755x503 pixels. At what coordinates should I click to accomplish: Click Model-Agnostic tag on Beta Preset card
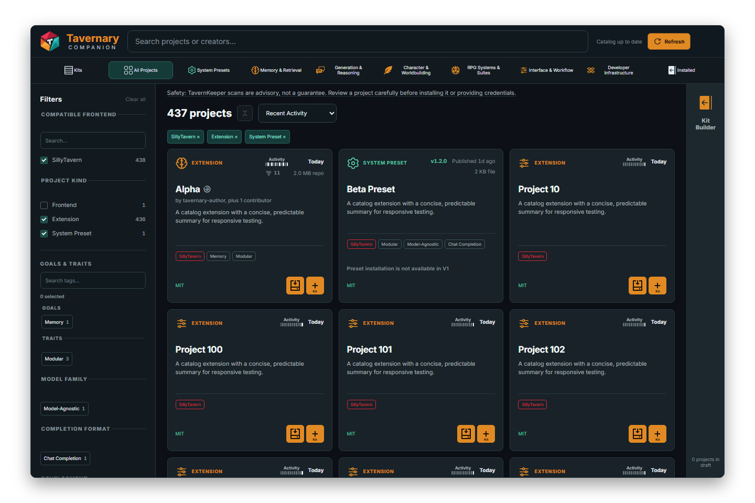(x=423, y=244)
